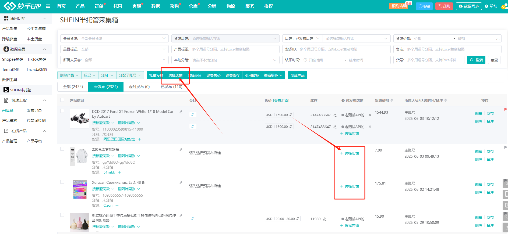Tick checkbox for DCD 2017 Ford GT row

[62, 111]
